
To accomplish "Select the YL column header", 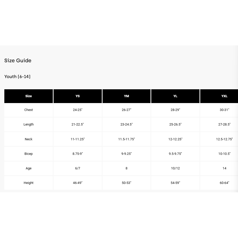I will 175,96.
